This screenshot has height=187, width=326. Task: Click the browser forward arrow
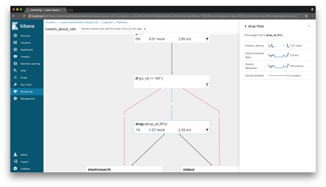[19, 16]
